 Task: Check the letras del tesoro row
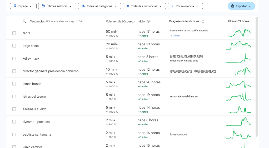click(x=14, y=97)
